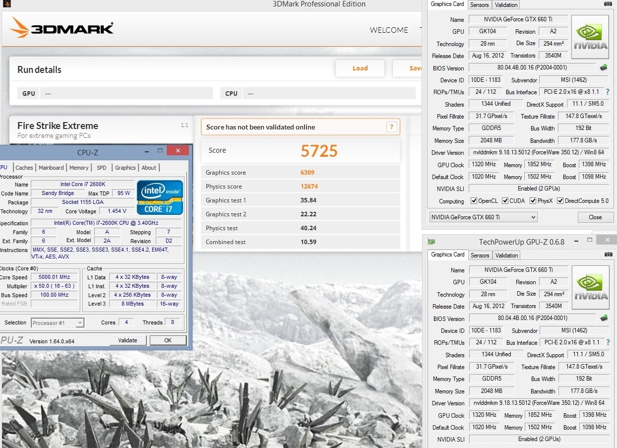This screenshot has height=448, width=617.
Task: Click the Load button in Run details
Action: click(x=360, y=68)
